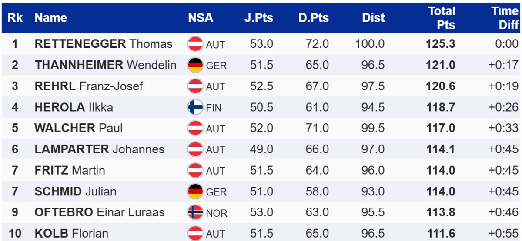Click the Austrian flag beside Rettenegger Thomas
Image resolution: width=522 pixels, height=241 pixels.
[195, 44]
